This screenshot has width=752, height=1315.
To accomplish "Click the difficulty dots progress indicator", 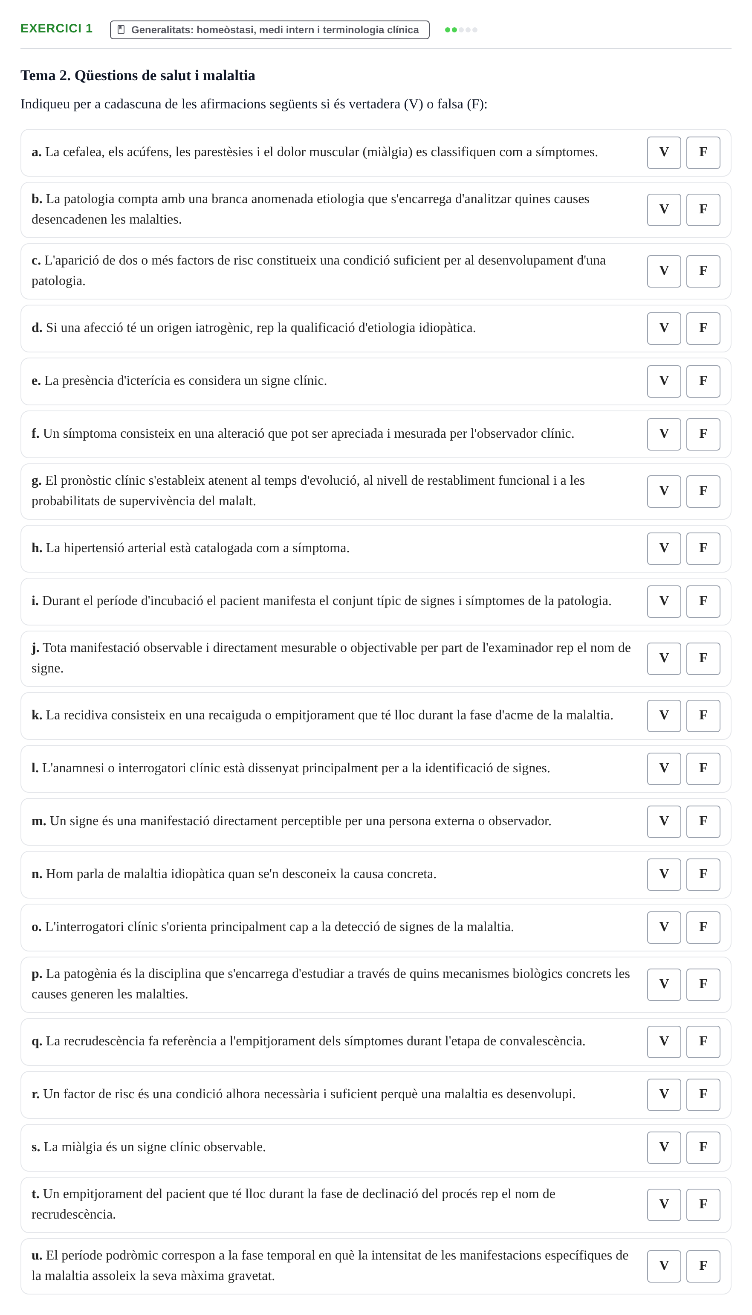I will (461, 30).
